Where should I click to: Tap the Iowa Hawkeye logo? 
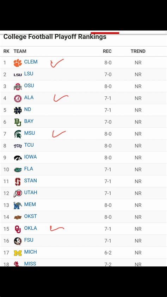18,158
